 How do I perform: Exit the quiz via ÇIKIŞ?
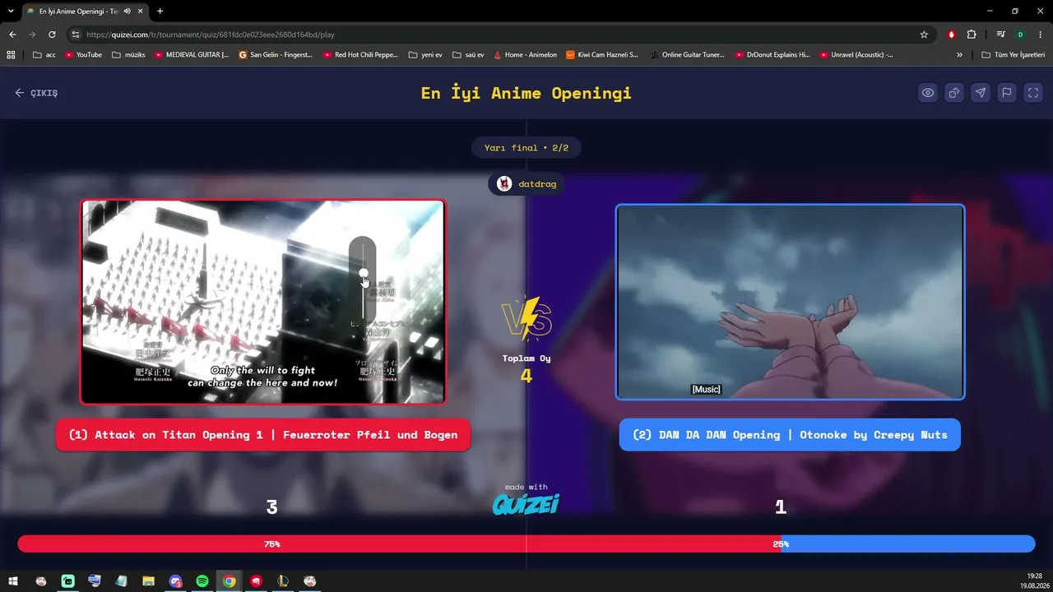pos(36,93)
